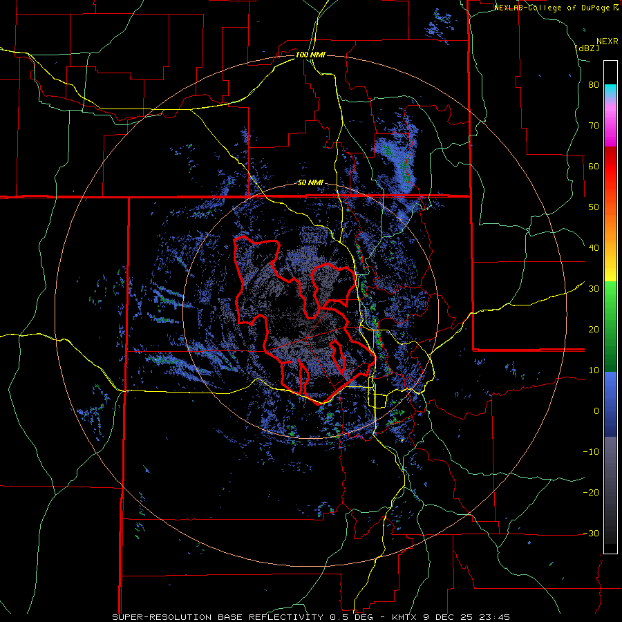
Task: Click the "SUPER-RESOLUTION BASE REFLECTIVITY" caption
Action: pos(218,617)
